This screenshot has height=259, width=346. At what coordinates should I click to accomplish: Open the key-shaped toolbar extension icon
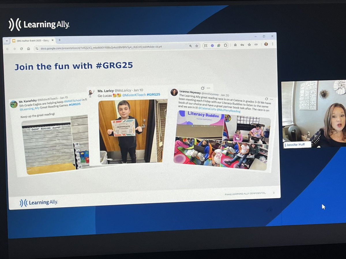(242, 45)
